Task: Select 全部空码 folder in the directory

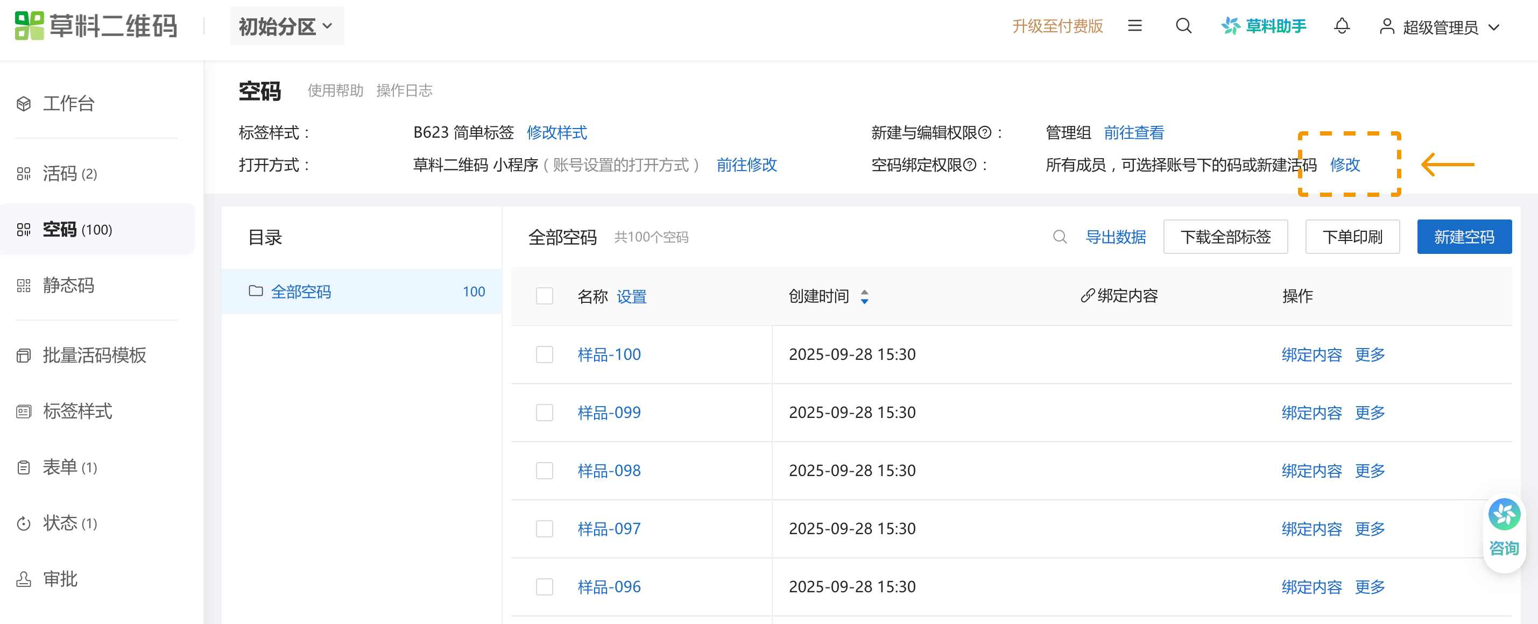Action: [301, 292]
